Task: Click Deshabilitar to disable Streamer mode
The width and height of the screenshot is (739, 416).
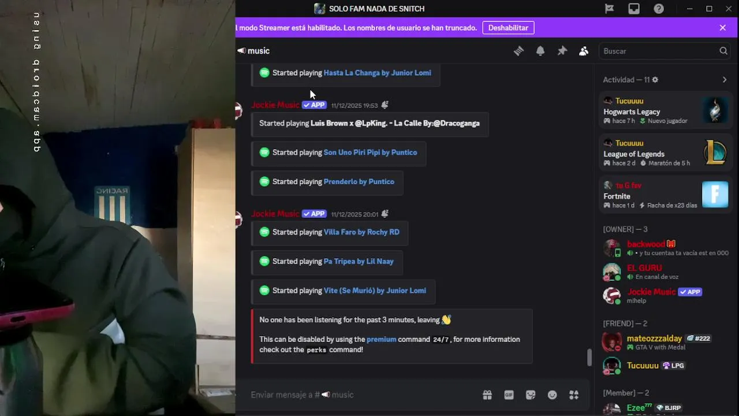Action: [508, 28]
